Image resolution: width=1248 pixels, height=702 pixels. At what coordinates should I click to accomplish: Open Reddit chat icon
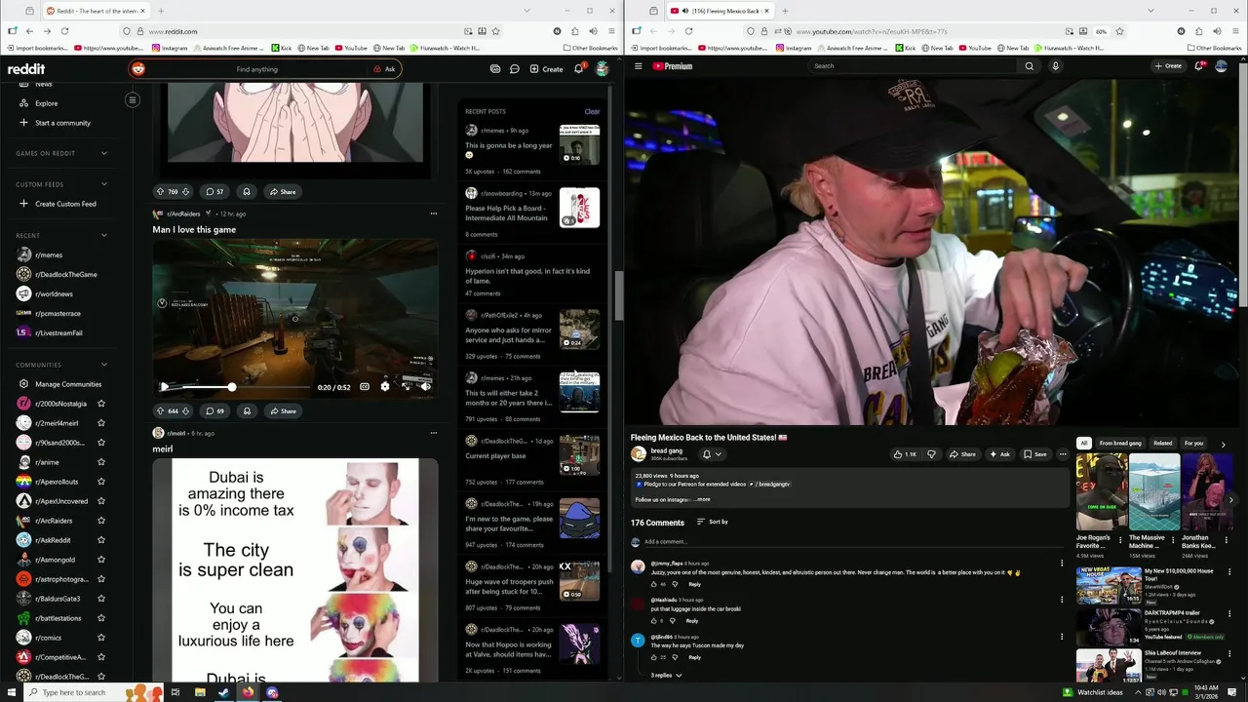point(515,69)
